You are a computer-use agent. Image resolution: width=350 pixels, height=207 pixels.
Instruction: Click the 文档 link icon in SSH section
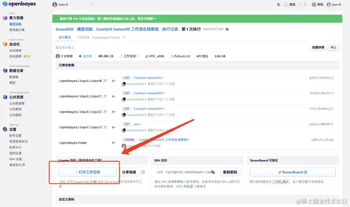click(x=191, y=186)
